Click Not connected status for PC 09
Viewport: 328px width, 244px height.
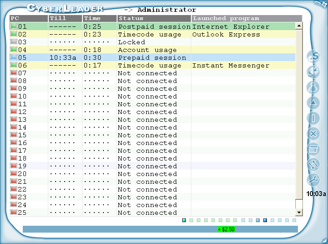point(147,88)
